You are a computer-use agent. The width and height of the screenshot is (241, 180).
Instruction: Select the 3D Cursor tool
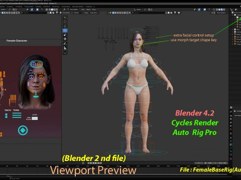(x=65, y=21)
